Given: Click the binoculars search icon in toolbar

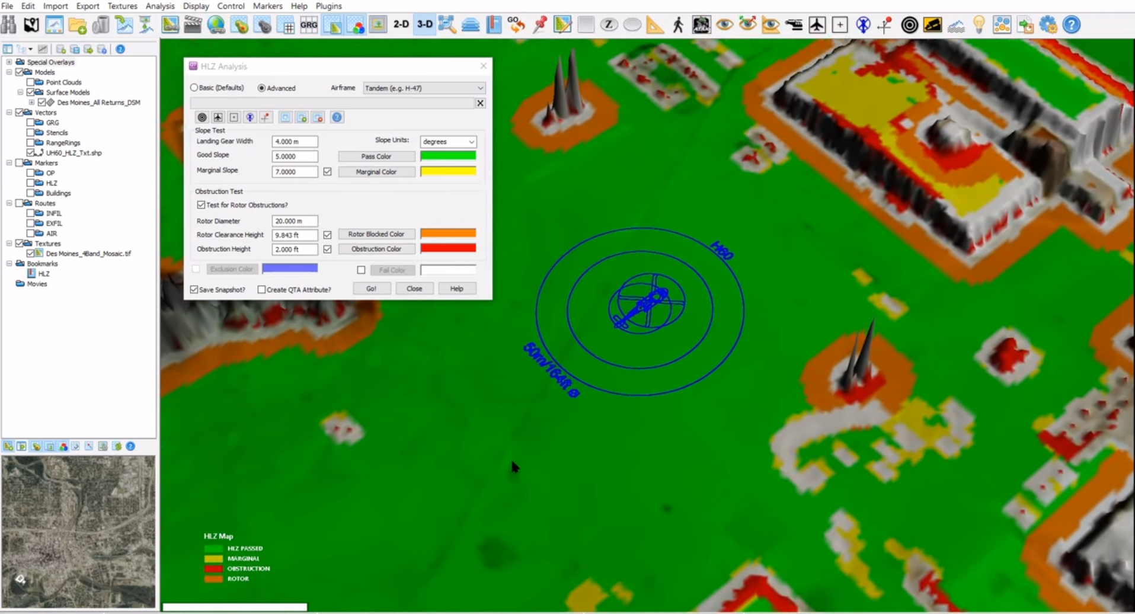Looking at the screenshot, I should [9, 25].
